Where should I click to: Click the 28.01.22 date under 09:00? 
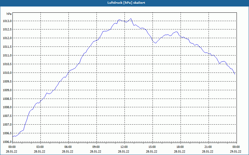96,152
